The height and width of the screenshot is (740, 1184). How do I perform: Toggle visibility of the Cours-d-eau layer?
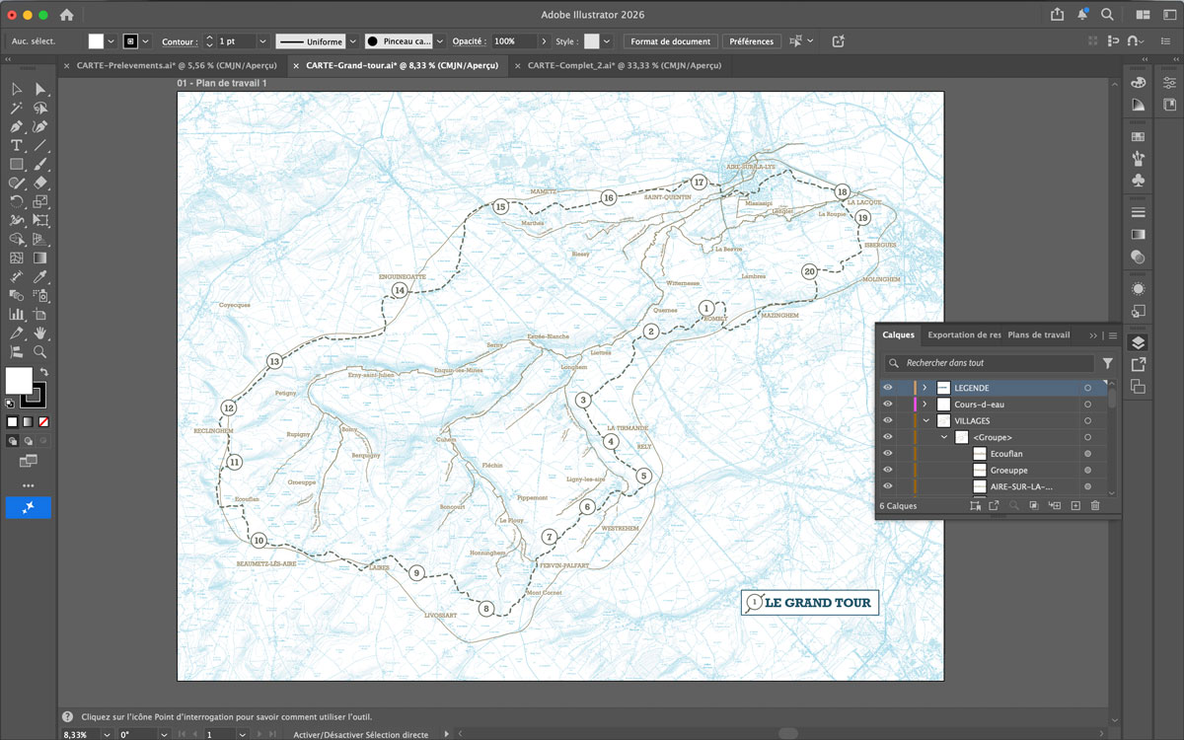coord(888,405)
